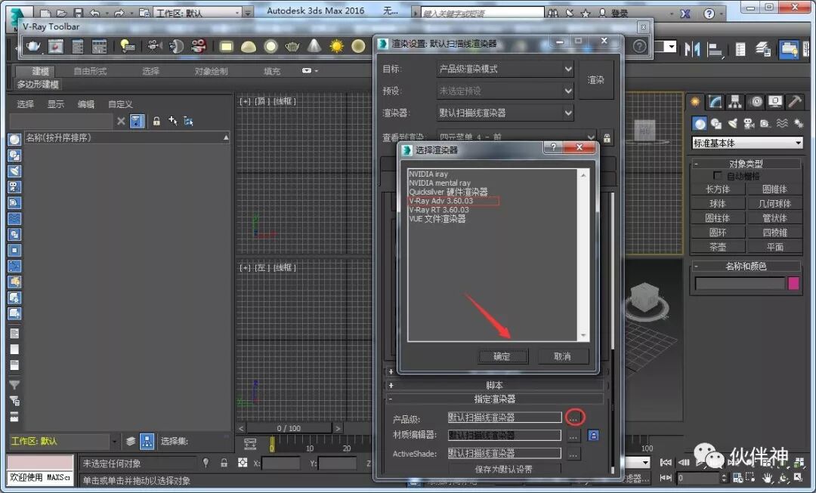
Task: Click the Mirror tool icon in main toolbar
Action: point(692,49)
